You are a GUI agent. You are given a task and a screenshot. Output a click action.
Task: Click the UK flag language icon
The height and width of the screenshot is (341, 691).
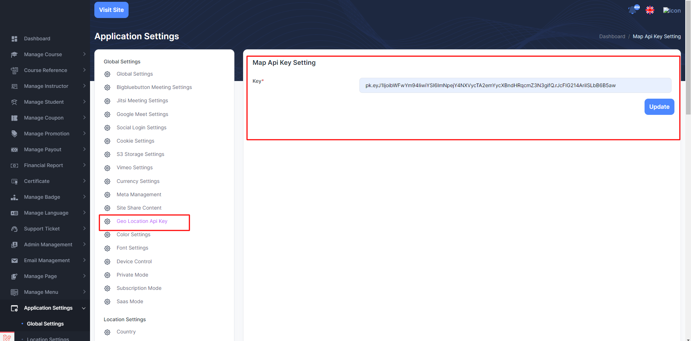pyautogui.click(x=650, y=10)
